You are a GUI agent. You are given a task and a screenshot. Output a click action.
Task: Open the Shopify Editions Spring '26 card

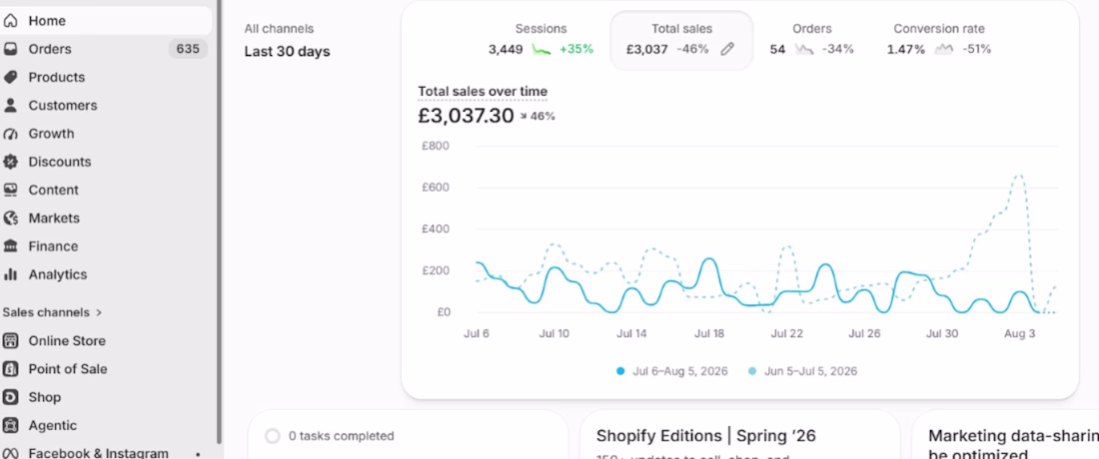click(x=739, y=434)
